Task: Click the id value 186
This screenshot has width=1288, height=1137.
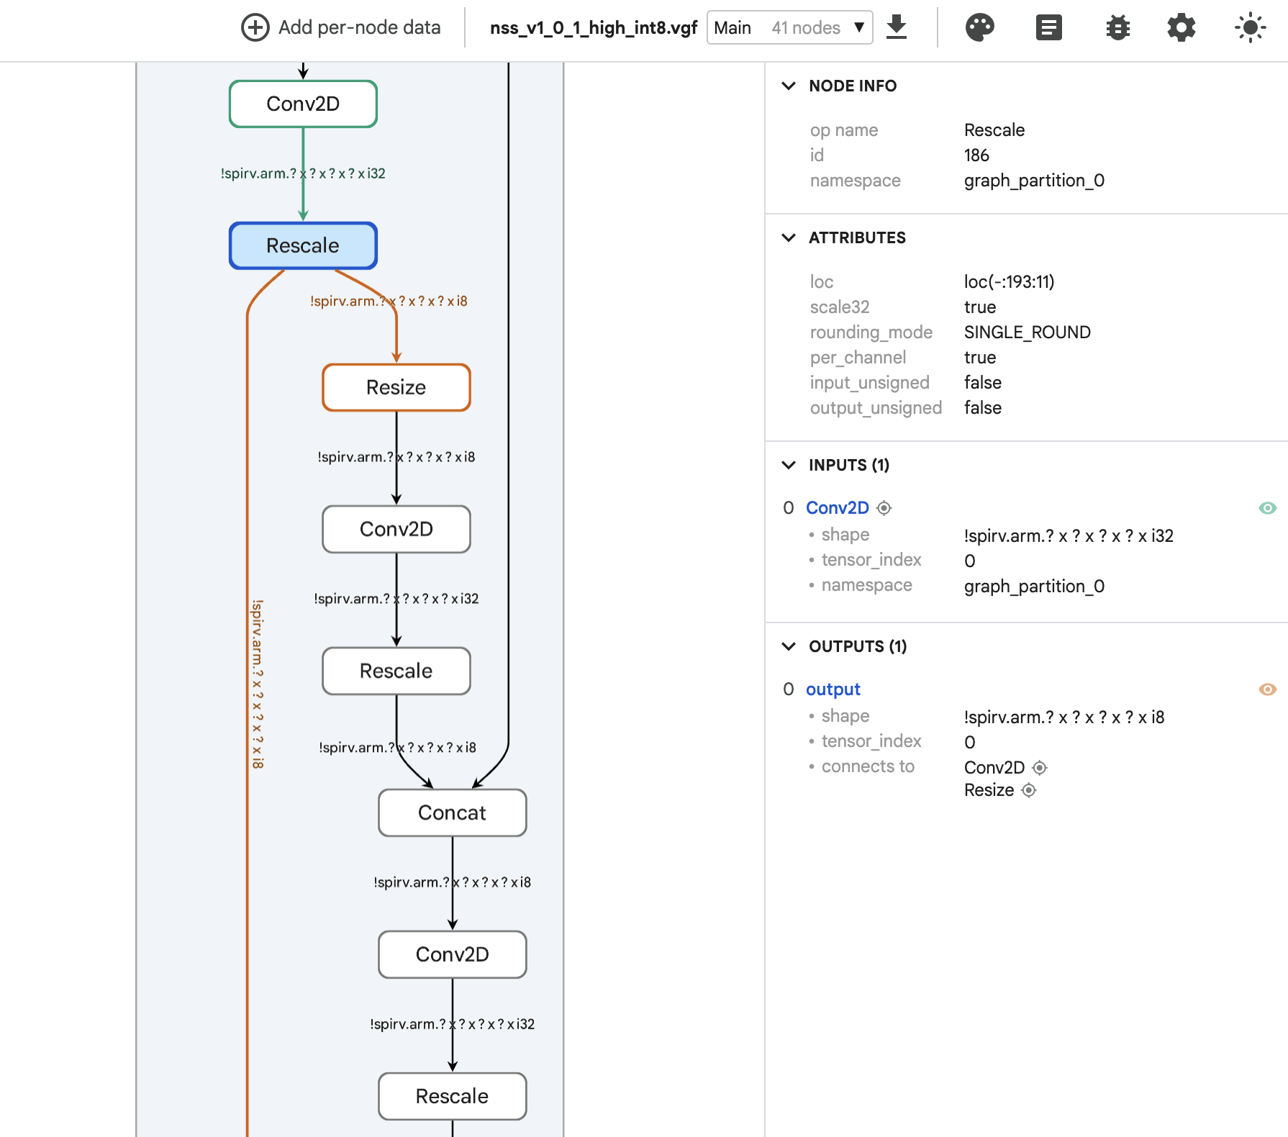Action: tap(976, 155)
